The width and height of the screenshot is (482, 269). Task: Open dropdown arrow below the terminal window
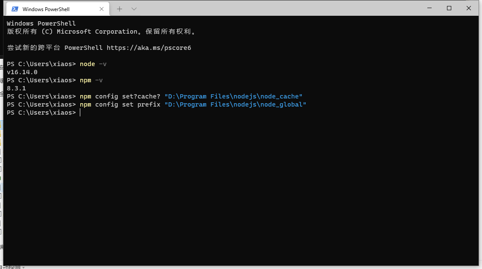coord(23,267)
